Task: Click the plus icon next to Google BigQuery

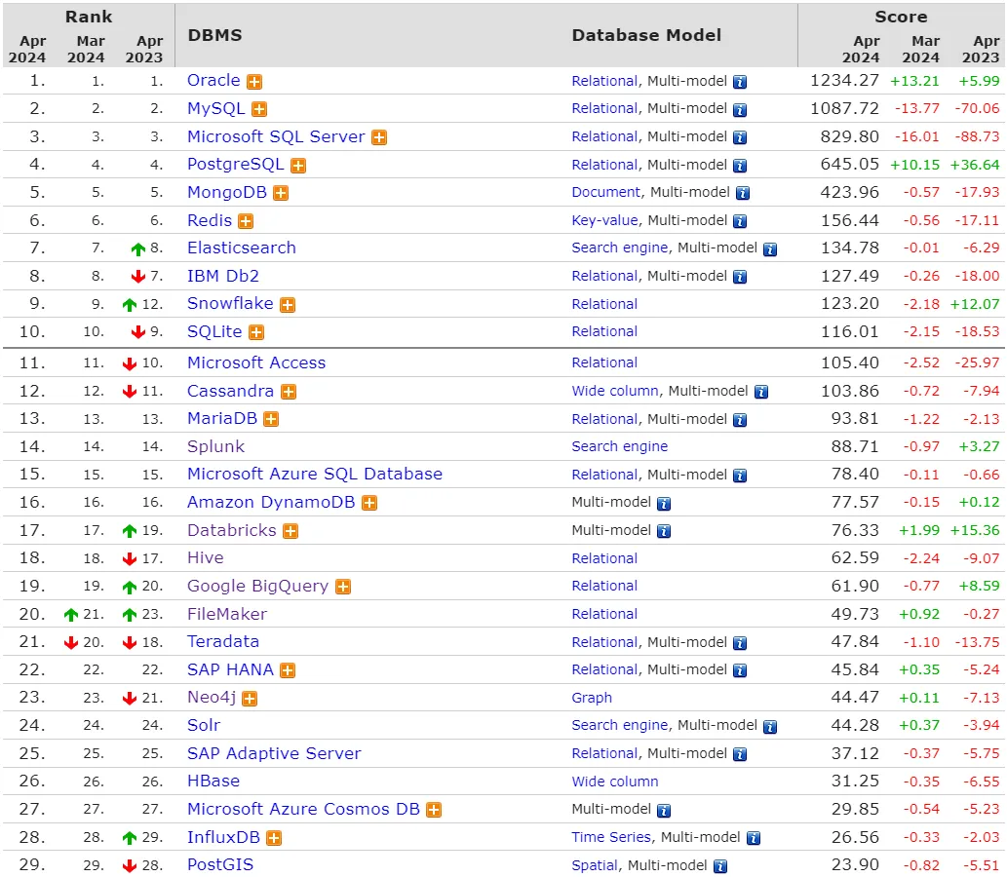Action: [x=343, y=587]
